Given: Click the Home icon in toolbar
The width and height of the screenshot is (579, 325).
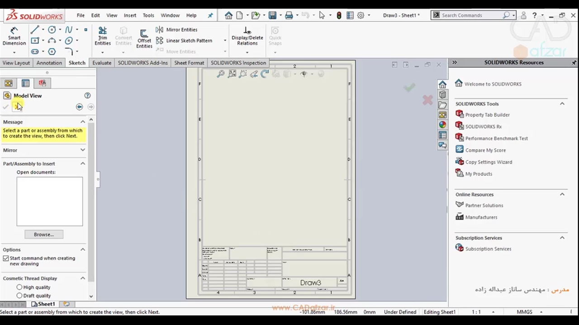Looking at the screenshot, I should click(228, 15).
